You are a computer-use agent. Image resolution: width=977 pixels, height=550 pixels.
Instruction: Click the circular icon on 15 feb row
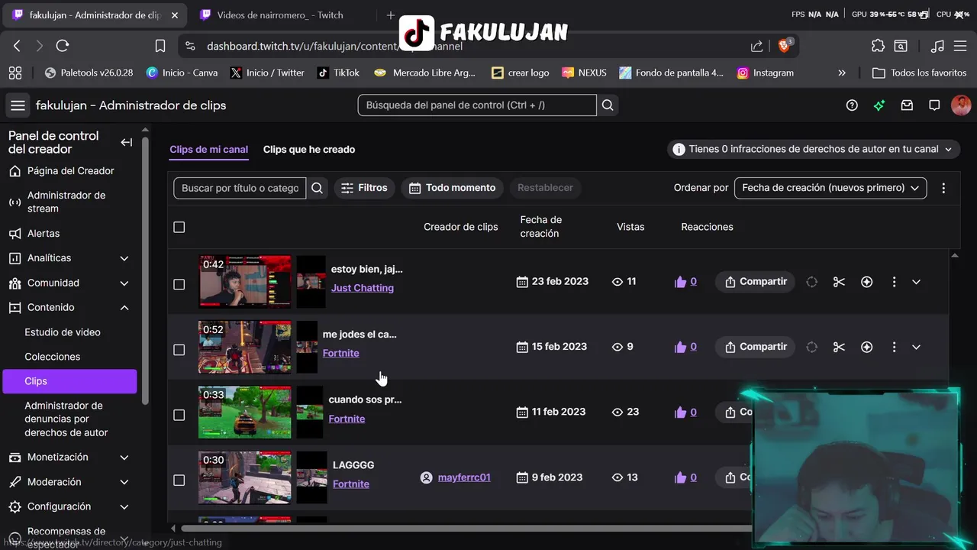811,347
